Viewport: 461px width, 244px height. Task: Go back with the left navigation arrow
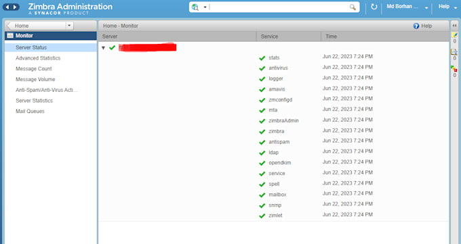(7, 7)
